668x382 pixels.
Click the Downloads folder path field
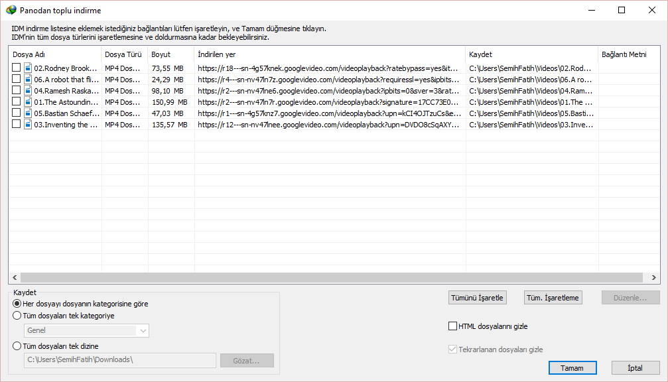(x=119, y=360)
